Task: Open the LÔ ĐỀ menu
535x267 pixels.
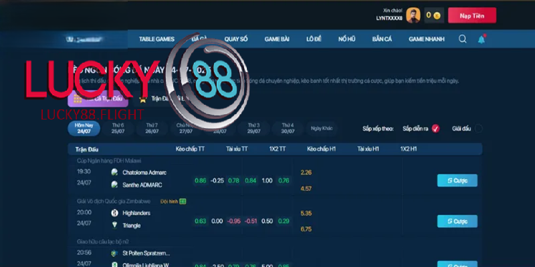Action: (x=314, y=39)
